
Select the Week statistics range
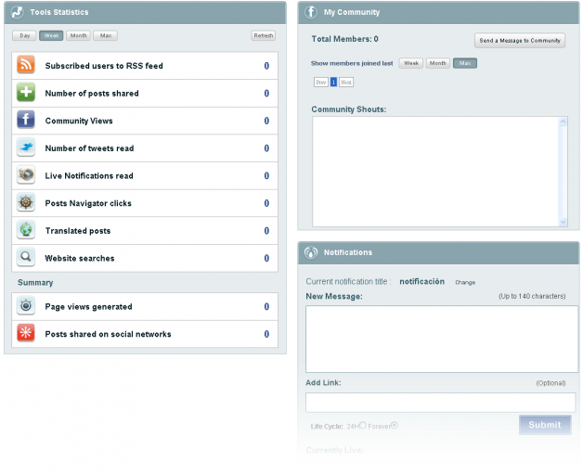pos(51,35)
